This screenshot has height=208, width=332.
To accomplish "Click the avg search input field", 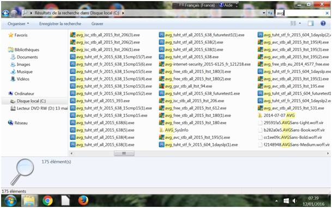I will tap(300, 13).
